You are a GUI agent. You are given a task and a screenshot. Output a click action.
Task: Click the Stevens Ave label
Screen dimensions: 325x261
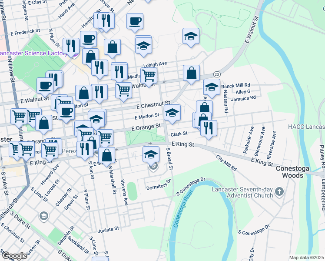[x=124, y=192]
